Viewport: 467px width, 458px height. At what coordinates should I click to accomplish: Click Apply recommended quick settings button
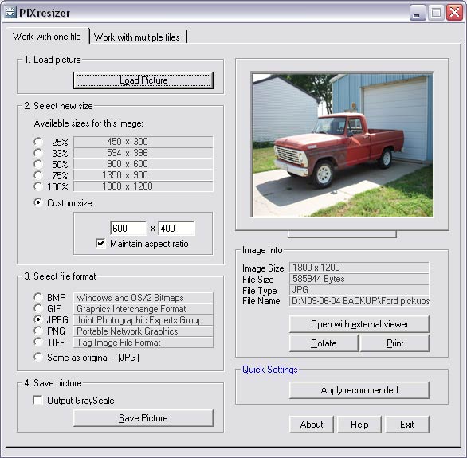pyautogui.click(x=359, y=390)
